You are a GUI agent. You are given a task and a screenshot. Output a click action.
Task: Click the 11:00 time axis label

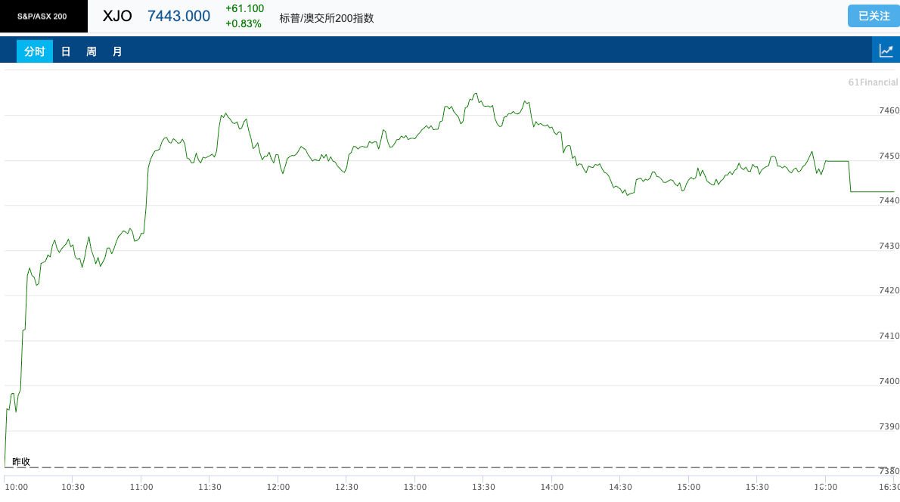click(x=141, y=487)
